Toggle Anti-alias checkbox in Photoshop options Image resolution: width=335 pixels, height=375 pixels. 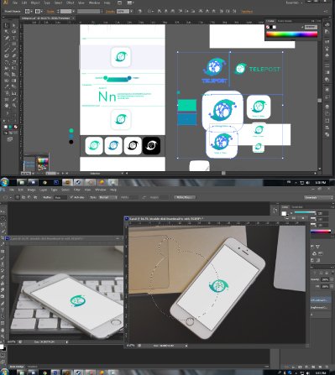71,197
